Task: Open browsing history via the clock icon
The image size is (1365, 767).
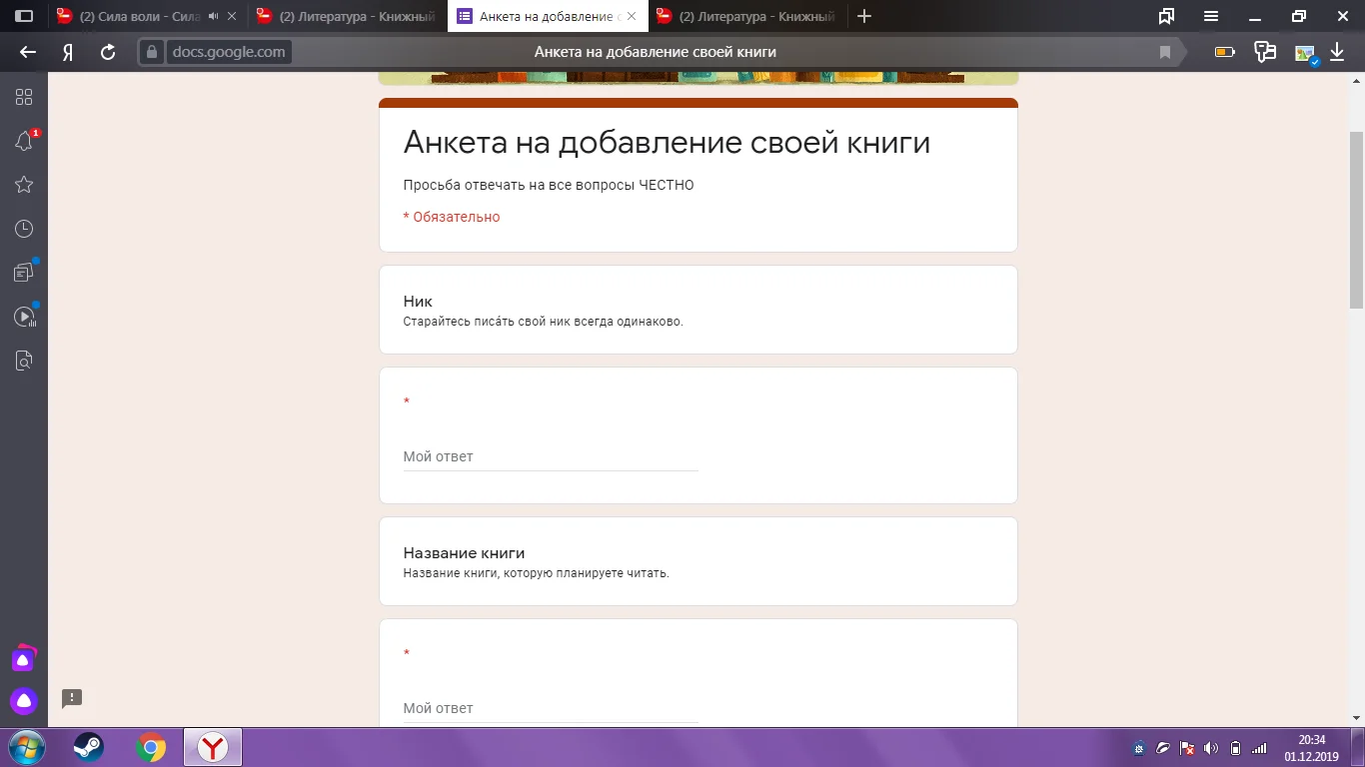Action: [x=24, y=227]
